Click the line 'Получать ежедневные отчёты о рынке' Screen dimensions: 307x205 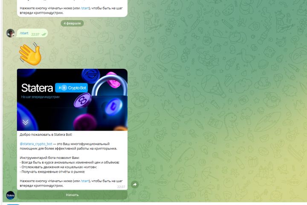tap(52, 172)
